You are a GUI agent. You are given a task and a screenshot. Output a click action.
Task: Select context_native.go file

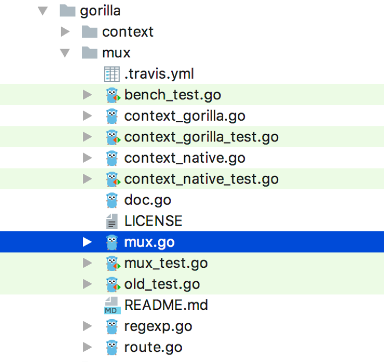[192, 158]
